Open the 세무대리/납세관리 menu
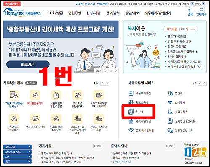 pos(158,13)
